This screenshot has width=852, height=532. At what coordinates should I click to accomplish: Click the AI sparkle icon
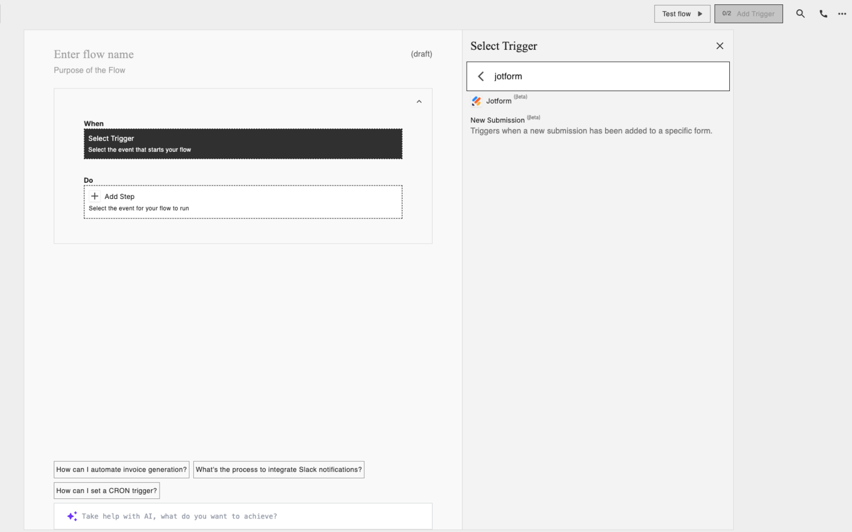point(72,516)
